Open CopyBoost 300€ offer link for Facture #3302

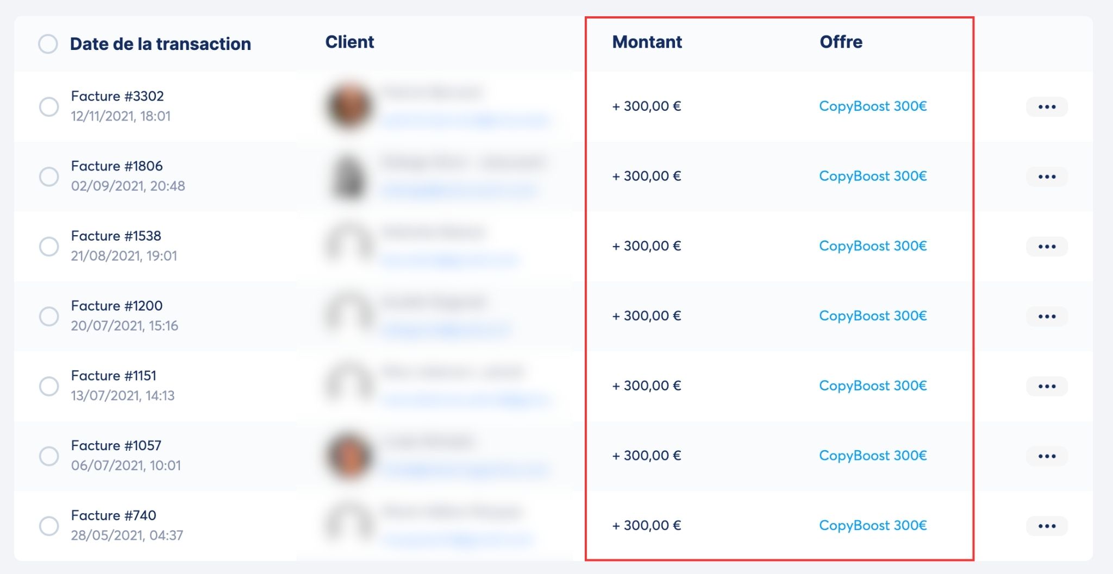coord(873,106)
